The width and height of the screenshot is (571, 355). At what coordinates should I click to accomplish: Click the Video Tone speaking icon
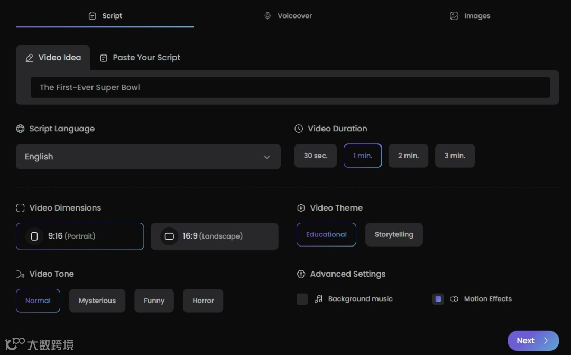point(20,274)
